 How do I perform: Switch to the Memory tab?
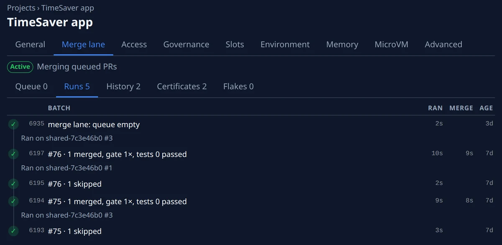point(342,44)
